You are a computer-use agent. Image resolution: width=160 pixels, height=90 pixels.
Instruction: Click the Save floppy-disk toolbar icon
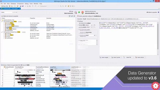coord(20,6)
